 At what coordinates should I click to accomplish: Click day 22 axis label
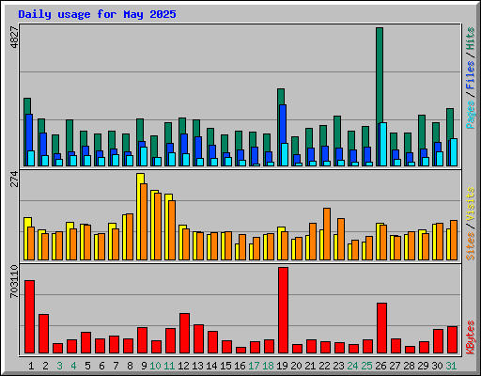324,366
